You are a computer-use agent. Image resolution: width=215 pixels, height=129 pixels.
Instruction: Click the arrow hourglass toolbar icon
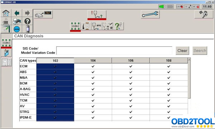(x=86, y=26)
